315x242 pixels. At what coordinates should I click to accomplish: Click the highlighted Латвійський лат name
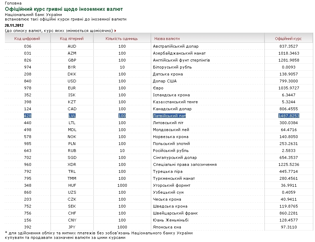[x=169, y=116]
